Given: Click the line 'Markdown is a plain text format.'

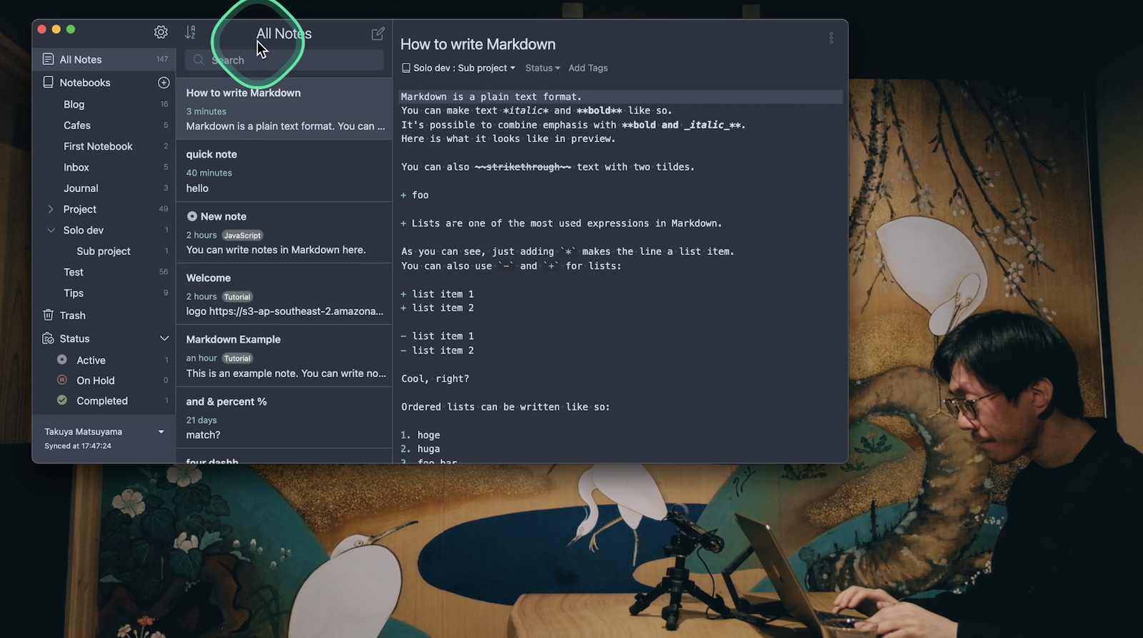Looking at the screenshot, I should click(x=491, y=96).
